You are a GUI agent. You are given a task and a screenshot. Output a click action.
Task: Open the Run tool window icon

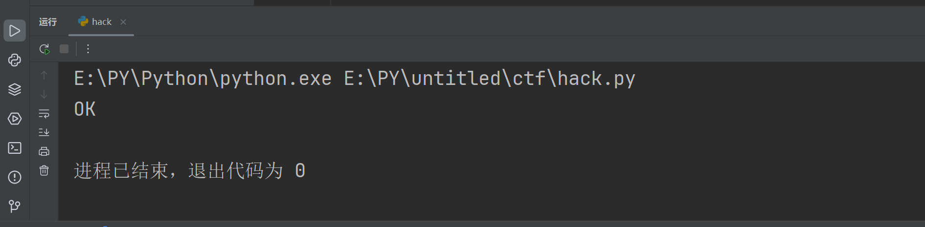15,31
